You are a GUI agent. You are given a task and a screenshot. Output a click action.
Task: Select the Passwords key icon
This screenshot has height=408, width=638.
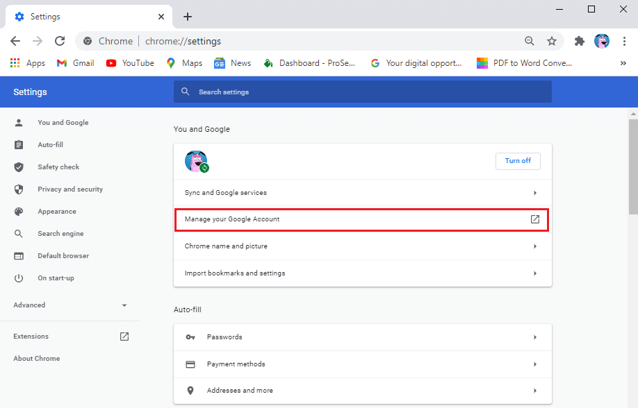point(190,337)
